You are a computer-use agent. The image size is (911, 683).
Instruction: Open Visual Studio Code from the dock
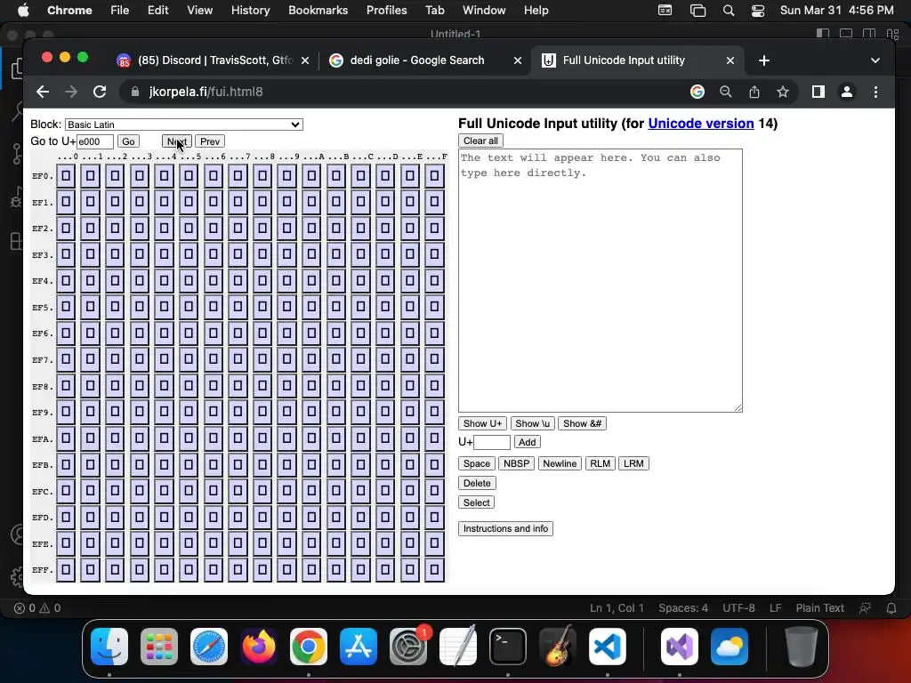point(608,647)
